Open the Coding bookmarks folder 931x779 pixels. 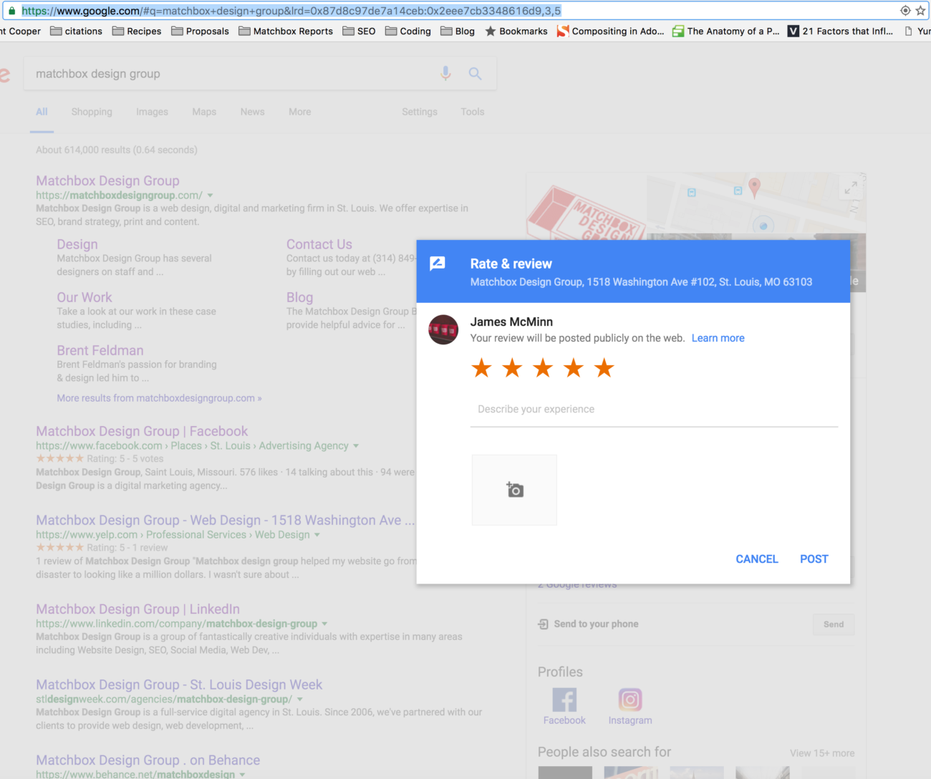click(408, 31)
